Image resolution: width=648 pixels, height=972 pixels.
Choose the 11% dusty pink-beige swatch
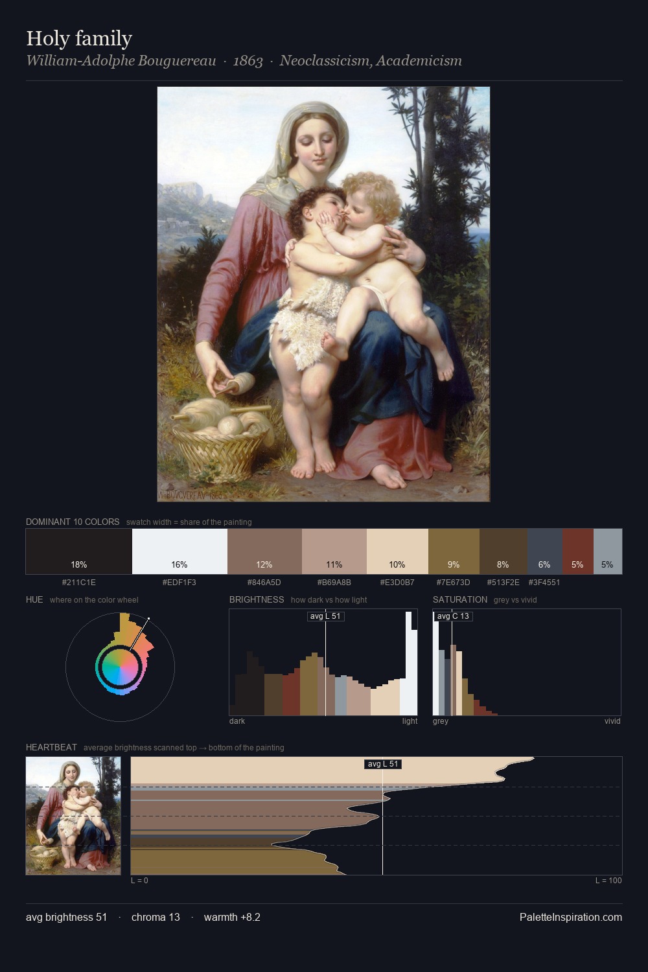point(334,551)
